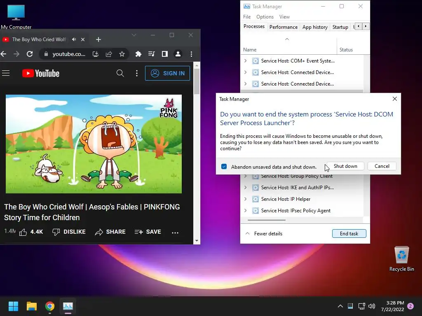Expand first Service Host: Connected Device row
The width and height of the screenshot is (422, 316).
246,72
